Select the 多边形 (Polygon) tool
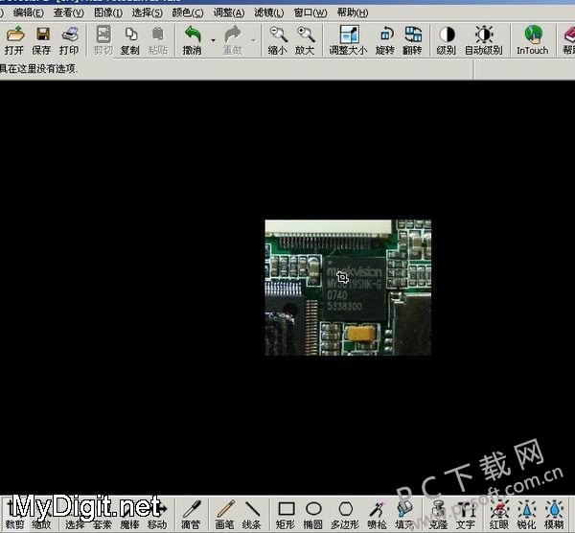The width and height of the screenshot is (575, 533). pyautogui.click(x=345, y=509)
